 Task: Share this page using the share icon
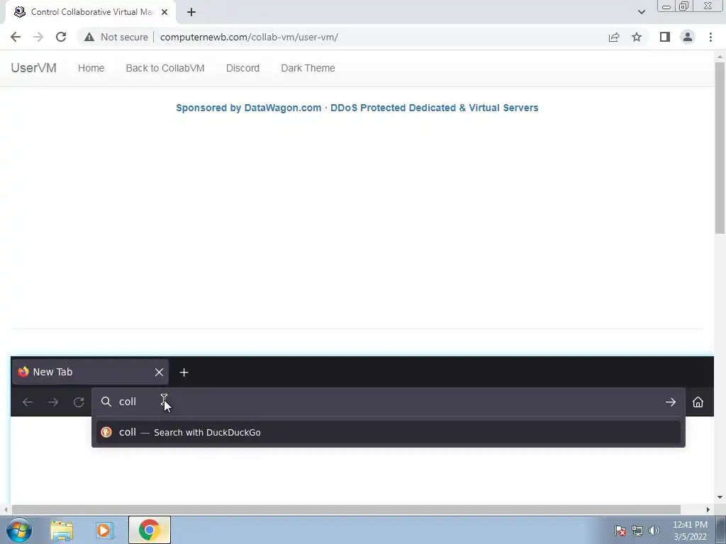point(614,37)
